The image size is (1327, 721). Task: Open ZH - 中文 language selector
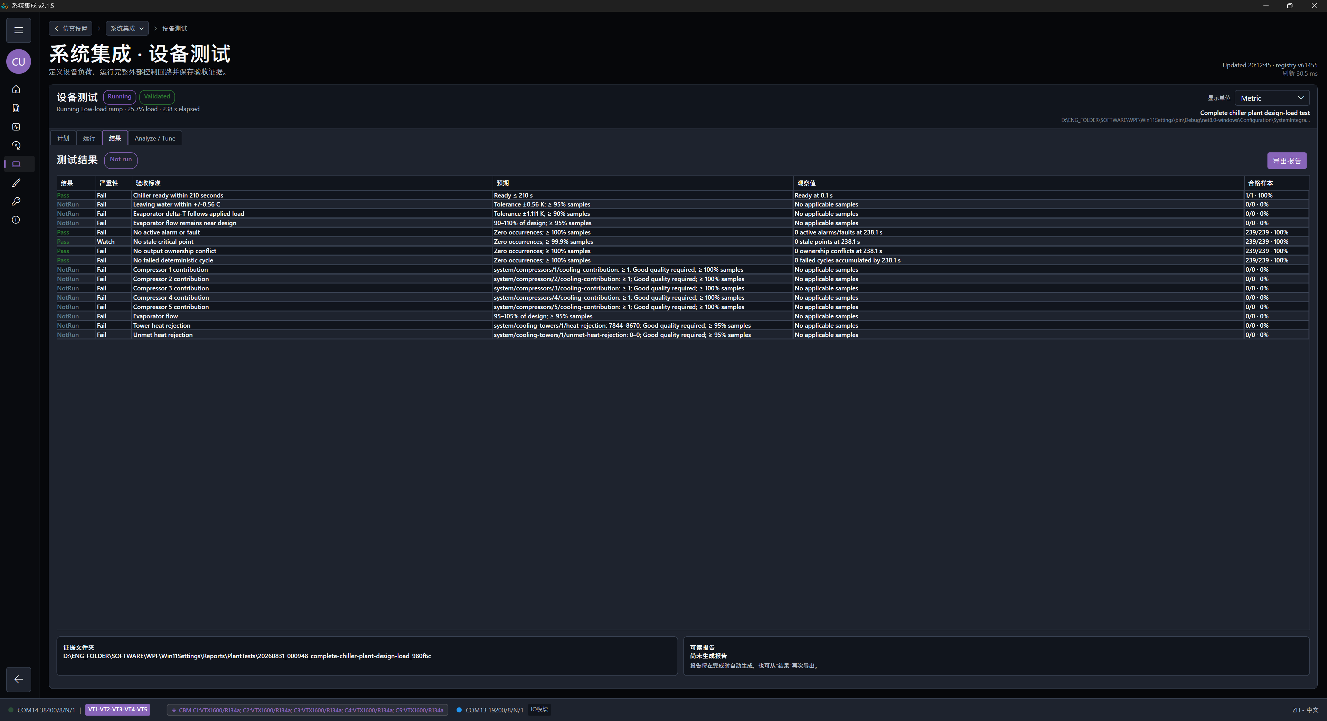coord(1305,710)
